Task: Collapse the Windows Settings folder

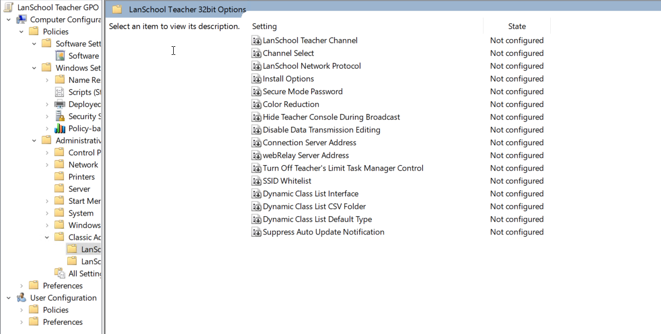Action: (34, 68)
